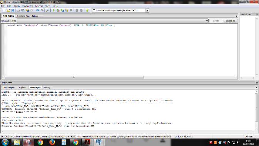The image size is (259, 146).
Task: Click Execute query and save to file icon
Action: click(62, 10)
